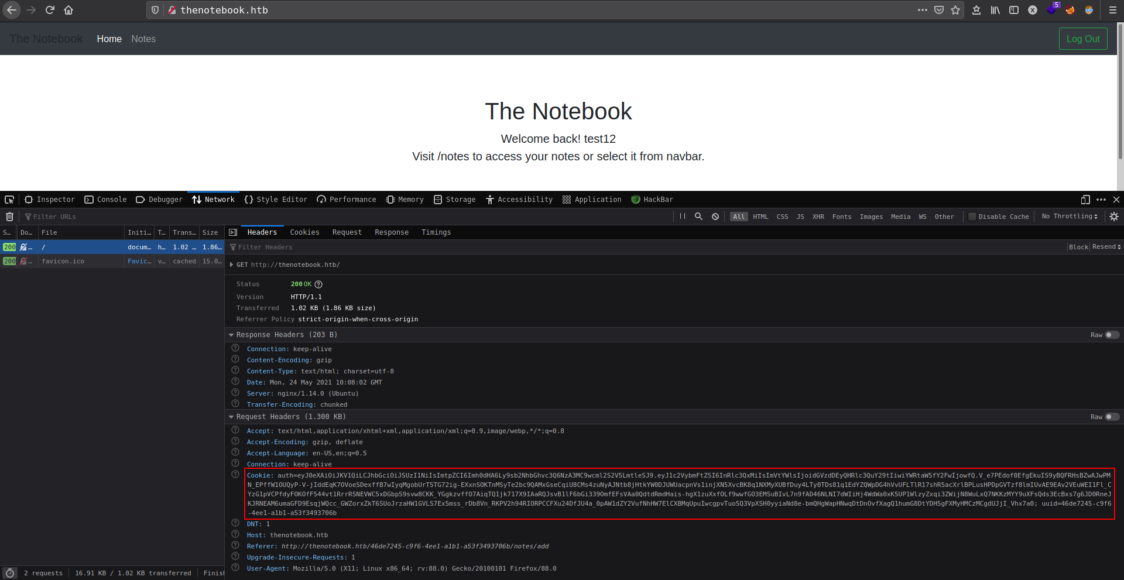Expand the GET request URL row
The width and height of the screenshot is (1124, 580).
(x=231, y=265)
